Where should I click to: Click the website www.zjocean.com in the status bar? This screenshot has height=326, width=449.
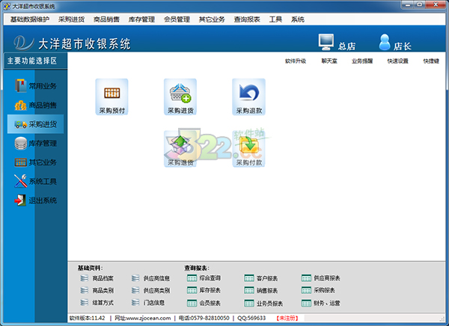pyautogui.click(x=148, y=318)
